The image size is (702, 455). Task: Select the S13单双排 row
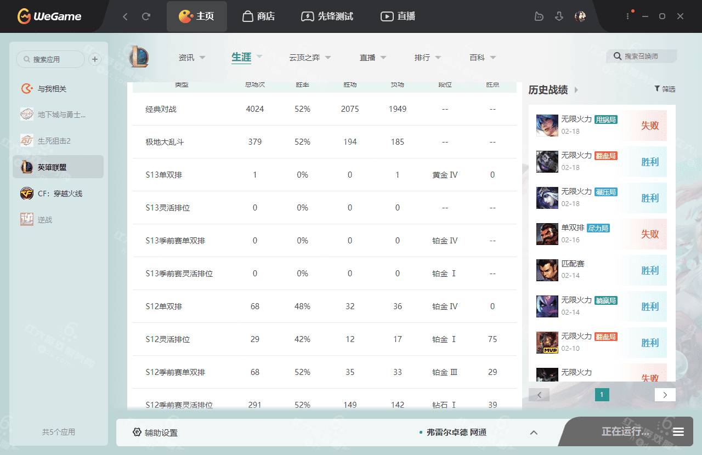[x=325, y=175]
